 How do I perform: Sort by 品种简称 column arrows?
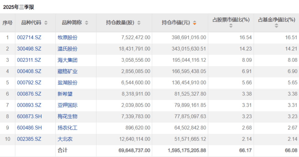pyautogui.click(x=87, y=23)
